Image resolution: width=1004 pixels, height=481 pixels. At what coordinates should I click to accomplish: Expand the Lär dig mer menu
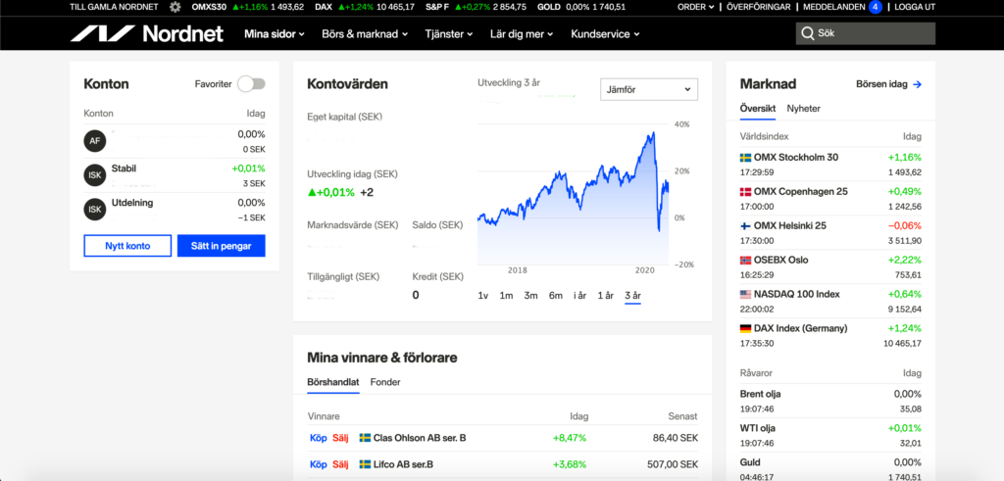[x=522, y=34]
